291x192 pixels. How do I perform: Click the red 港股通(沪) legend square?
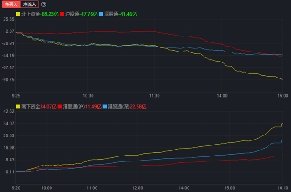pos(60,106)
